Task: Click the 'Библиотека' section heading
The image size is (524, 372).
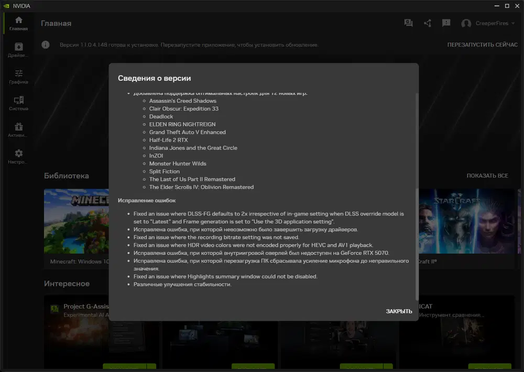Action: coord(67,176)
